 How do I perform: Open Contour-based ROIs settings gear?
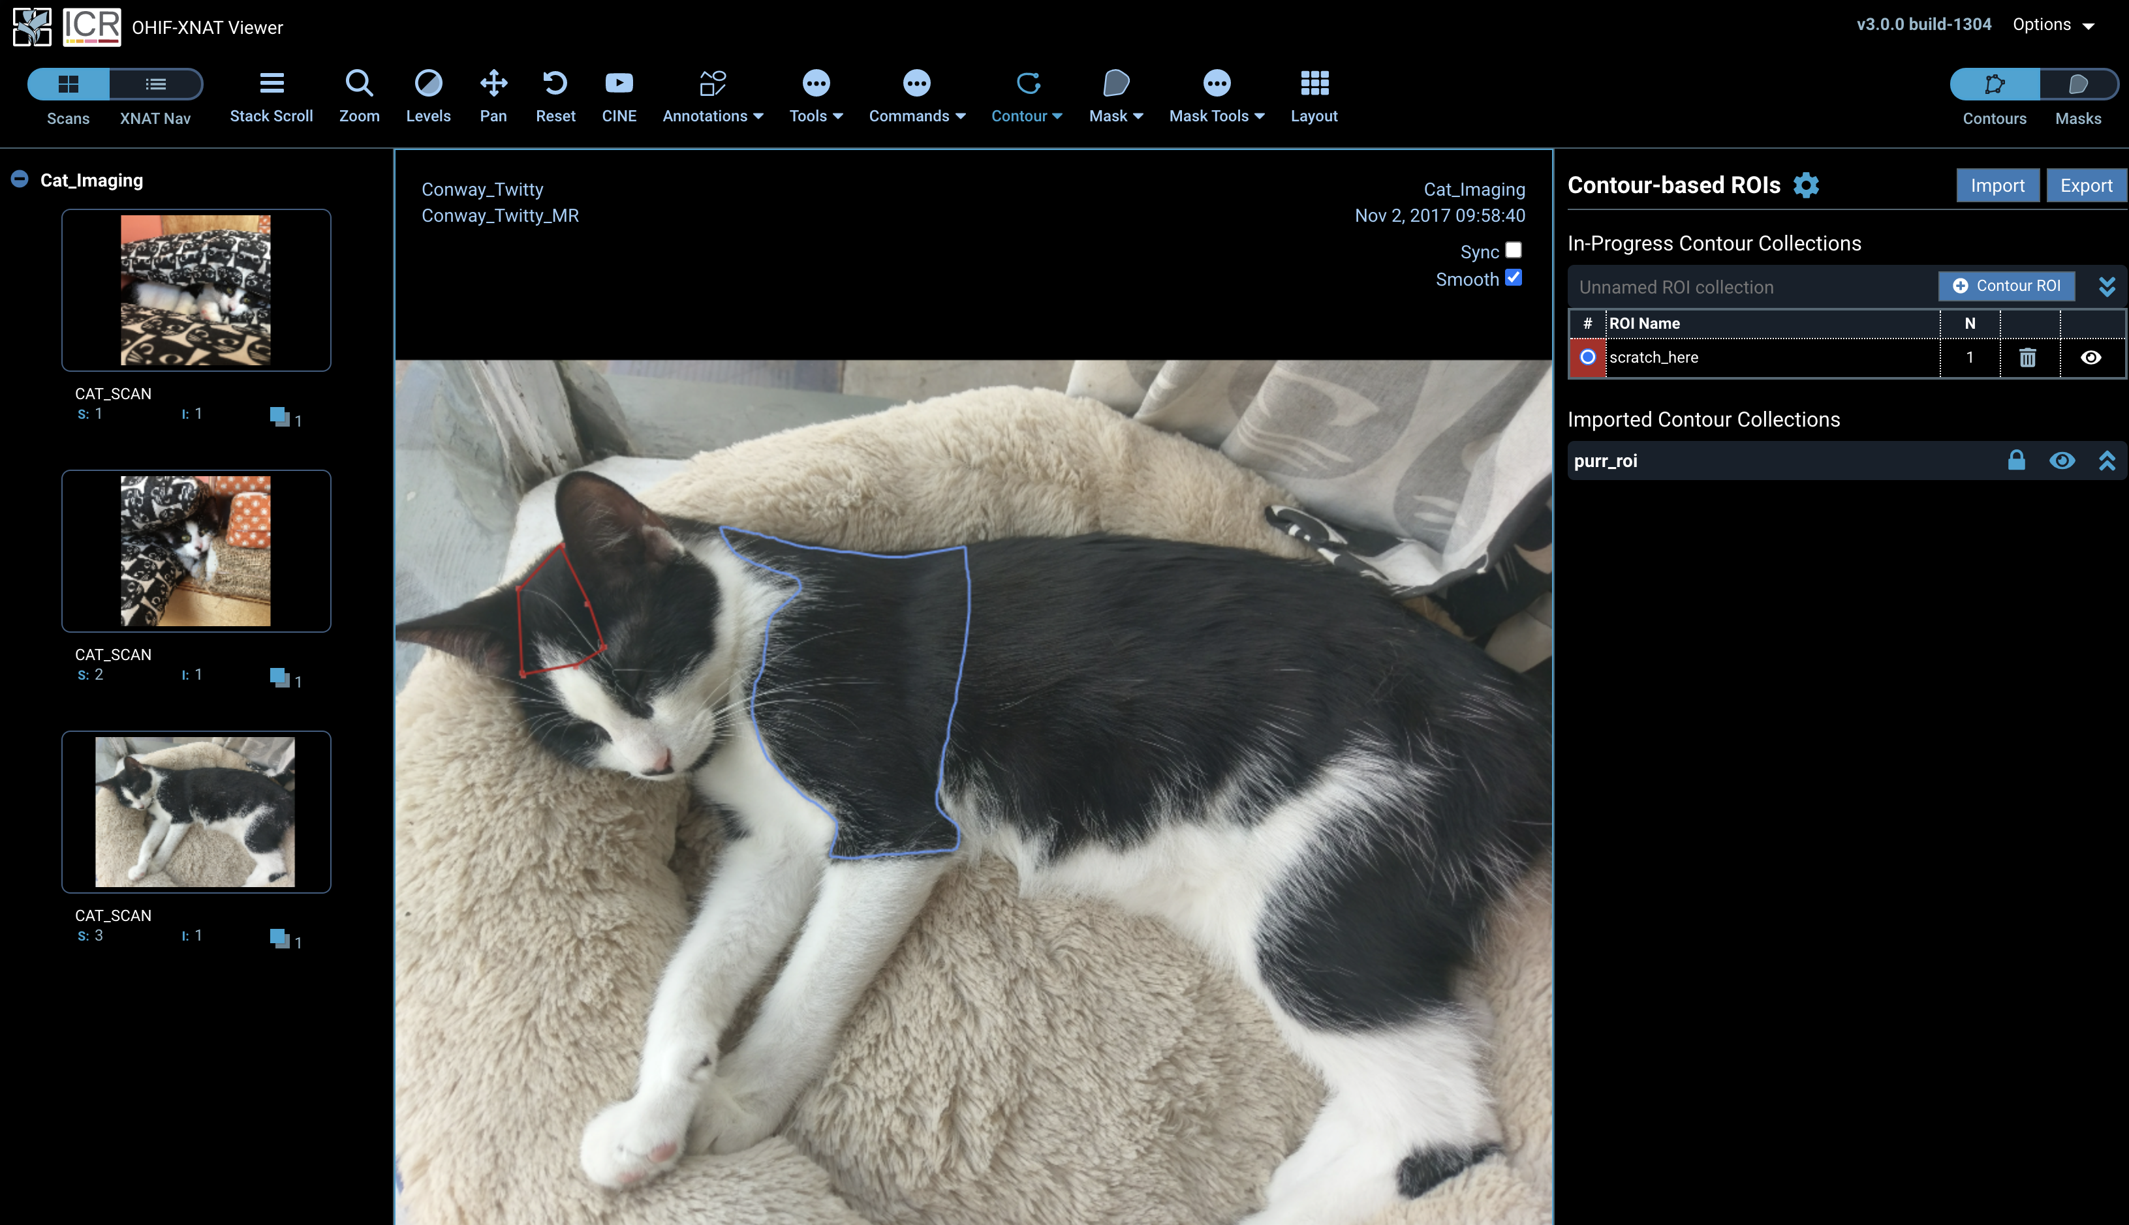click(x=1806, y=185)
